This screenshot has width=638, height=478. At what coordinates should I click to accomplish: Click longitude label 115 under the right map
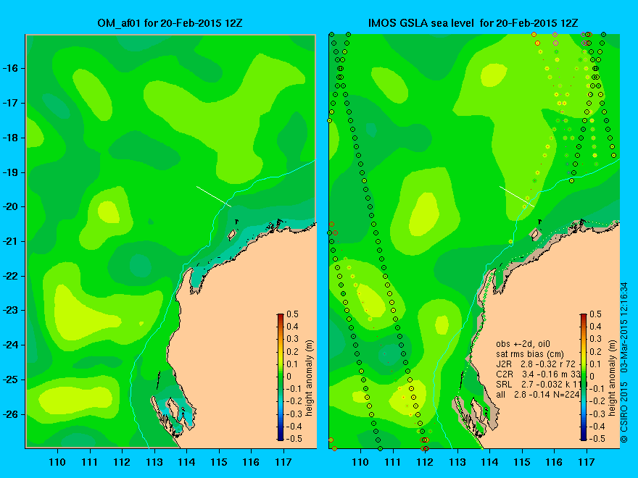522,462
